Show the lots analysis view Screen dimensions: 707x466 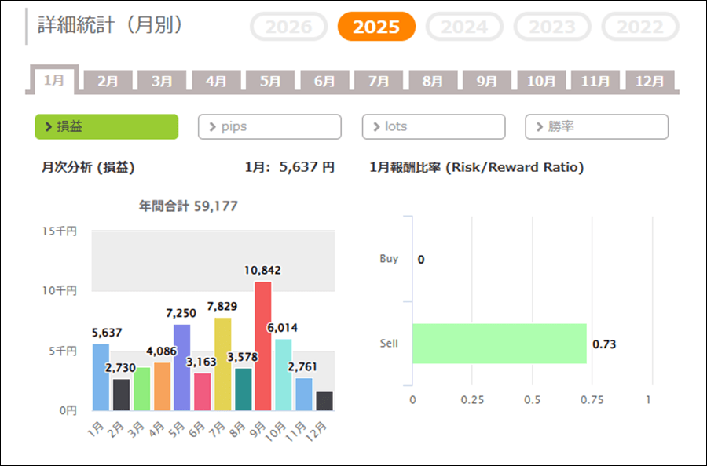pos(433,126)
